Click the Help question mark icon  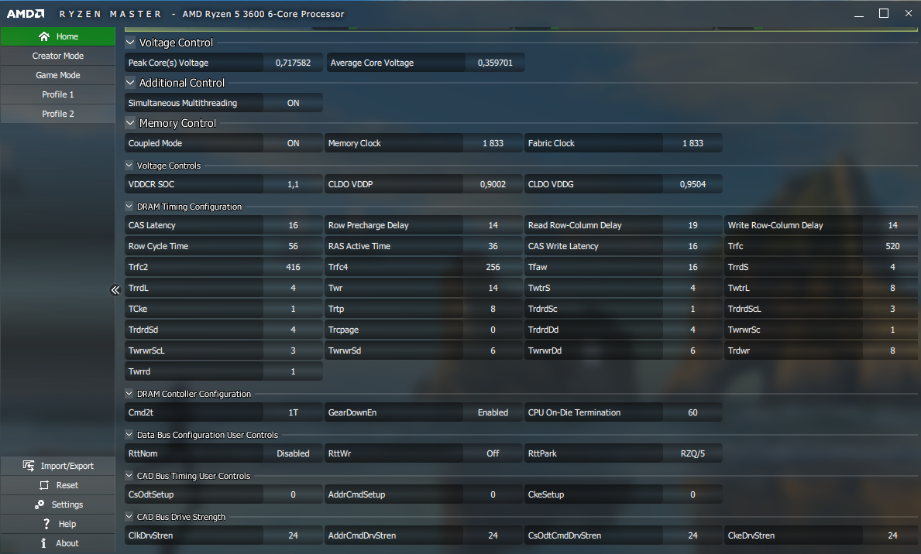(x=46, y=524)
